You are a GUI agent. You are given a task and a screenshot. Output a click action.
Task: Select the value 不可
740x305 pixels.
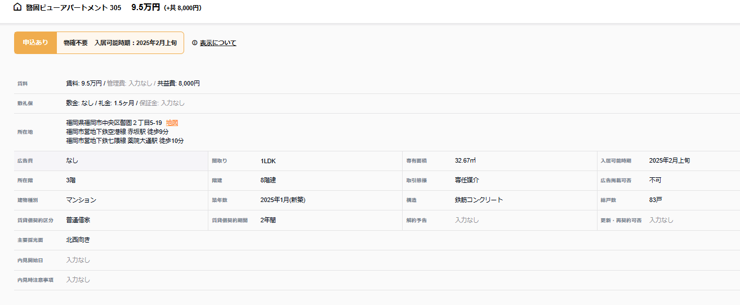tap(656, 180)
